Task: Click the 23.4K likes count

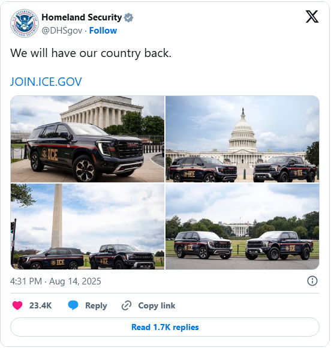Action: tap(40, 305)
